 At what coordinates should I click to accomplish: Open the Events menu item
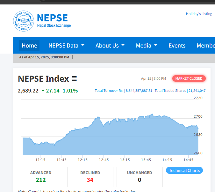click(177, 46)
